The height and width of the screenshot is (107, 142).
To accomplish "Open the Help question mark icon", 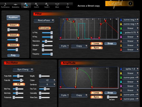I will coord(68,4).
